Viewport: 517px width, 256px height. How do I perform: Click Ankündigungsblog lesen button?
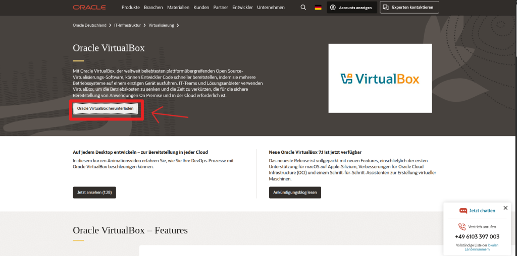(x=295, y=193)
